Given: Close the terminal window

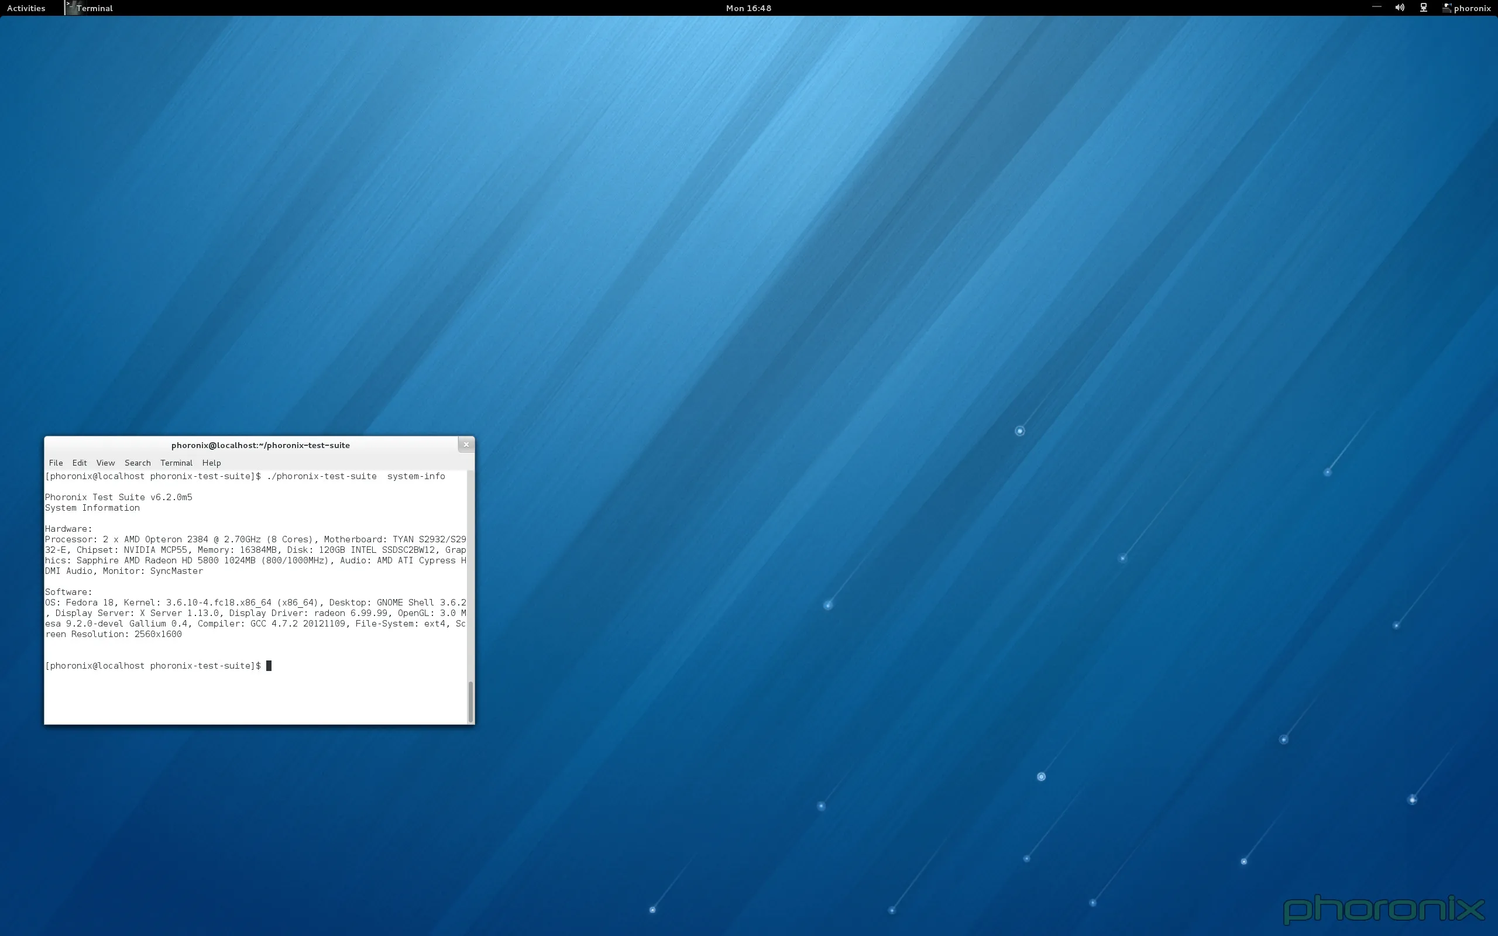Looking at the screenshot, I should [466, 444].
